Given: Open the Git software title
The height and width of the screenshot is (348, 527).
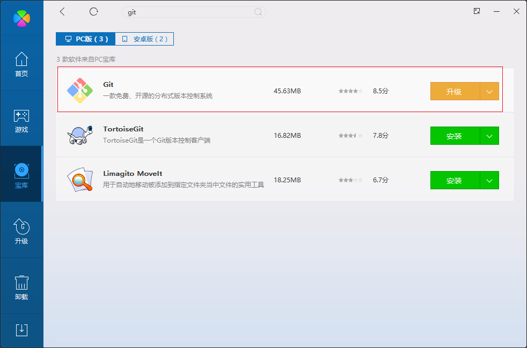Looking at the screenshot, I should (108, 85).
